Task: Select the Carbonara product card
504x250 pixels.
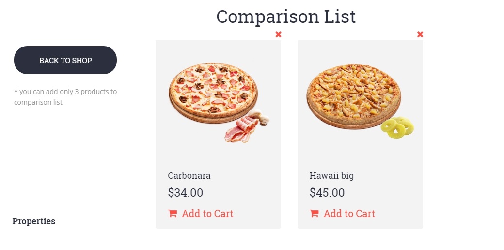Action: point(218,155)
